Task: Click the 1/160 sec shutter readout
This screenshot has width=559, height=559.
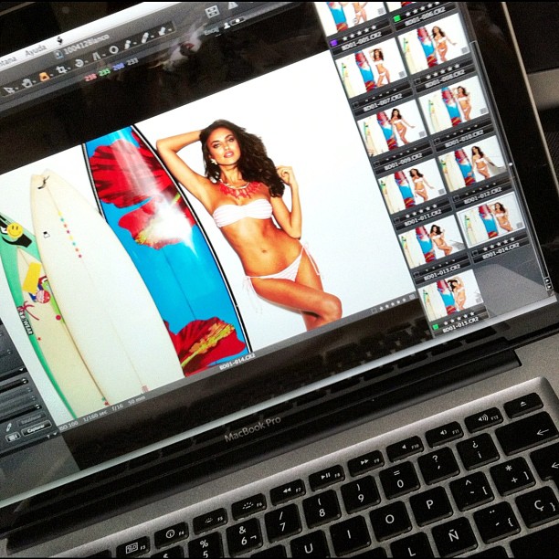Action: (95, 414)
